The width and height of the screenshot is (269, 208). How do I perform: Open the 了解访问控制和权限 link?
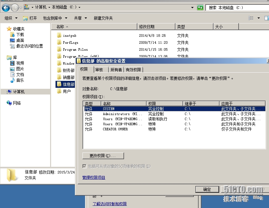[110, 204]
